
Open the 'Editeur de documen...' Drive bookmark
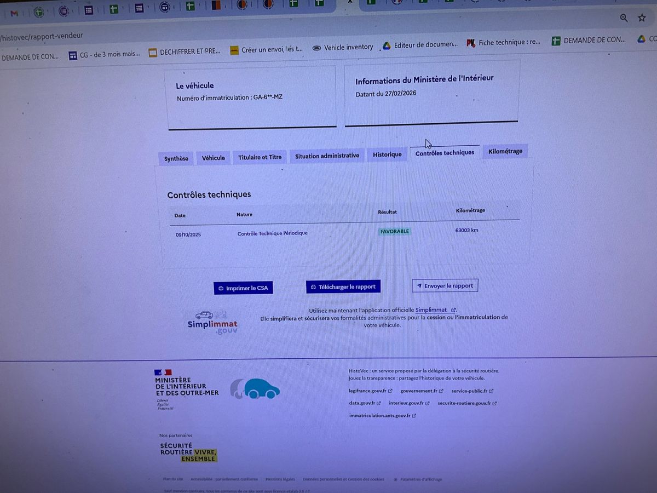coord(420,45)
